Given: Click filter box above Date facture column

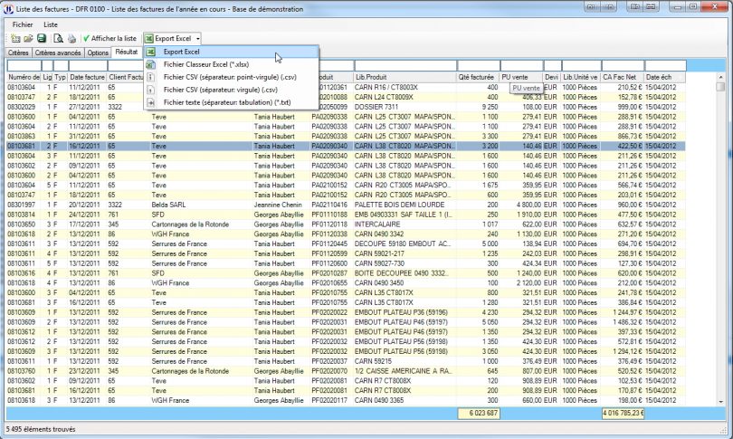Looking at the screenshot, I should (88, 65).
